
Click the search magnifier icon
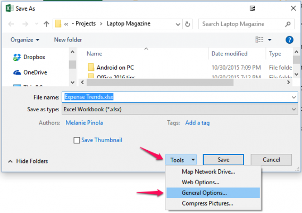(x=288, y=24)
